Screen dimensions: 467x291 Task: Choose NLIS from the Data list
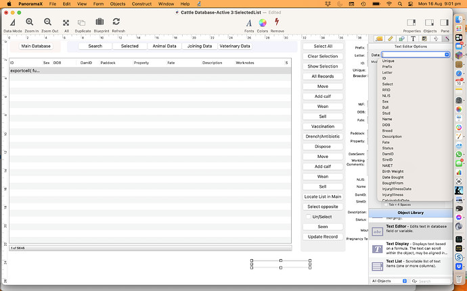[386, 96]
